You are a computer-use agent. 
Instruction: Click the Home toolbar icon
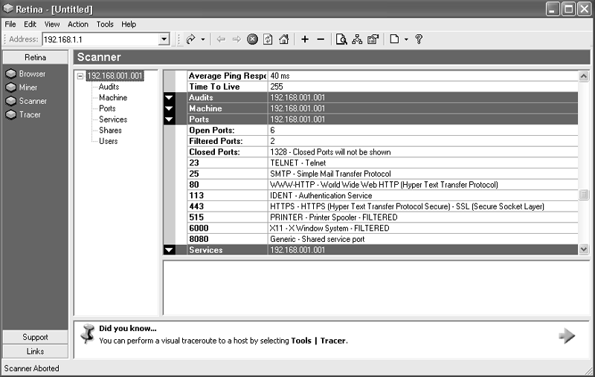(x=284, y=39)
